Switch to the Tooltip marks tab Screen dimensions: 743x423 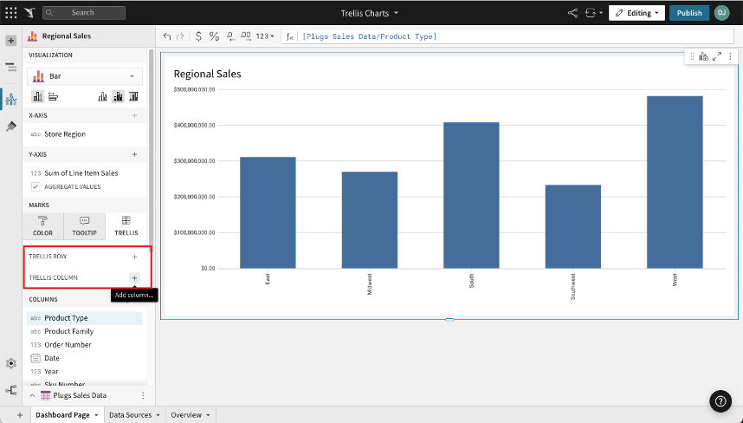click(84, 226)
